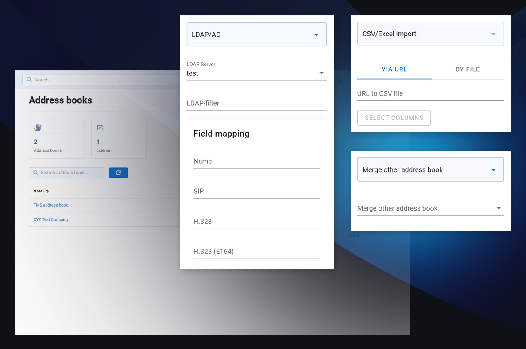Open the TMS address book link
The image size is (526, 349).
point(51,205)
